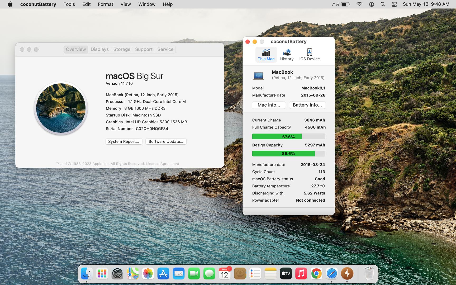Click the Model value MacBook8,1
Image resolution: width=456 pixels, height=285 pixels.
[313, 88]
